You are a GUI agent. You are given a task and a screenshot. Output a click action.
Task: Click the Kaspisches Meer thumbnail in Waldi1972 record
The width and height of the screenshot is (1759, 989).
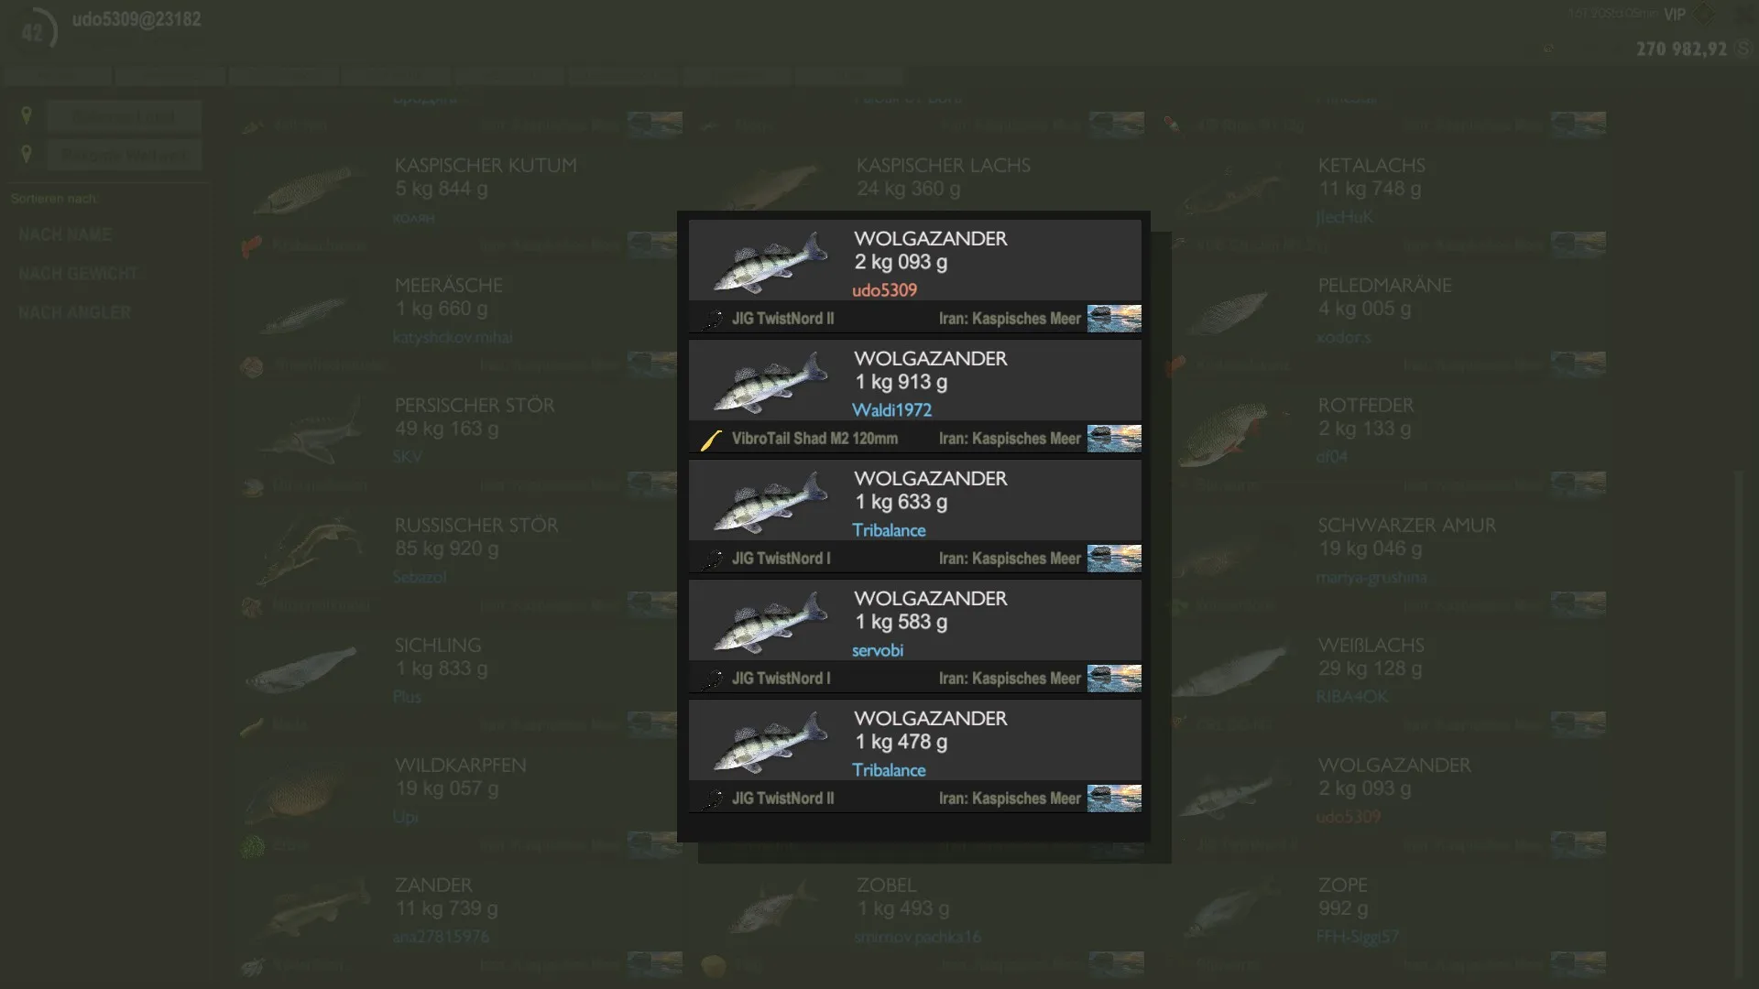1114,439
